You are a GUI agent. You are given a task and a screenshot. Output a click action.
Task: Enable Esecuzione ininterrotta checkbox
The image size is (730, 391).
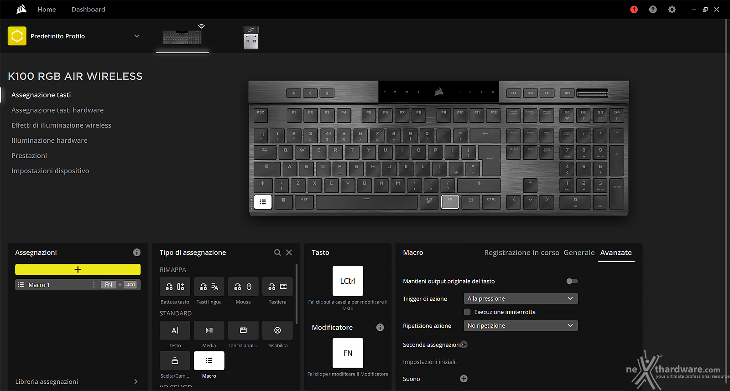(467, 312)
